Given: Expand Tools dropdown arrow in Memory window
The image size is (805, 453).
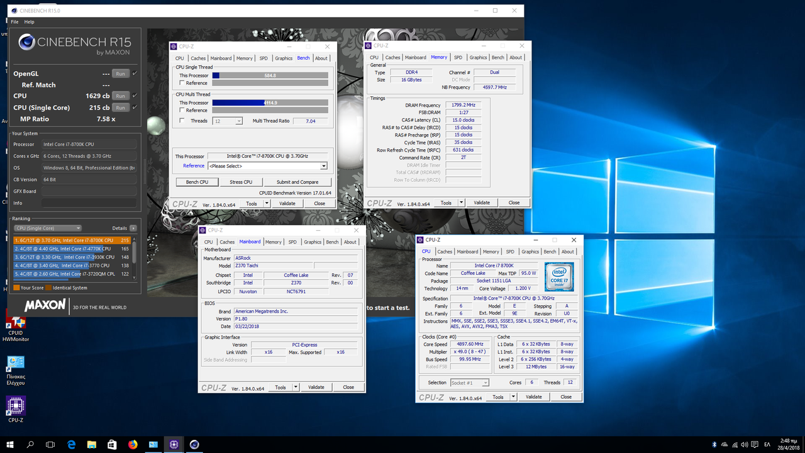Looking at the screenshot, I should 461,203.
